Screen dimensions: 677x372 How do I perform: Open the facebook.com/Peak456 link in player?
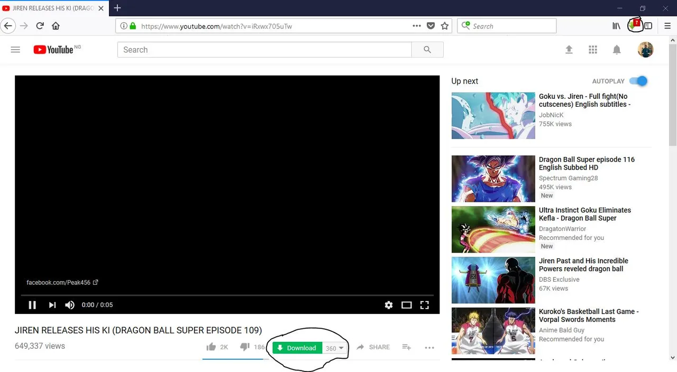(x=62, y=283)
